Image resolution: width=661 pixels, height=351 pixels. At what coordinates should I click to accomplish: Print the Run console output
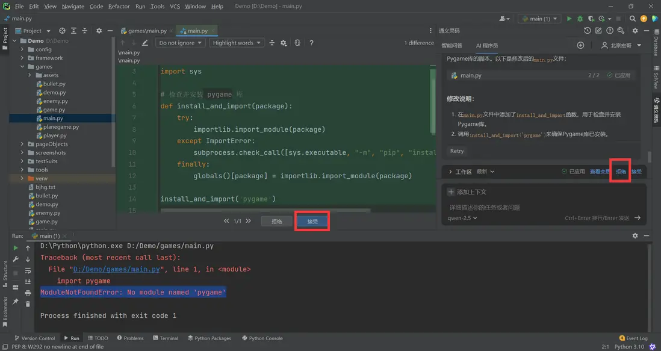click(x=28, y=292)
